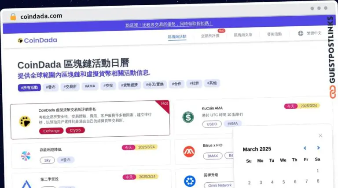Click the KuCoin AMA green dollar icon
This screenshot has width=338, height=188.
188,117
